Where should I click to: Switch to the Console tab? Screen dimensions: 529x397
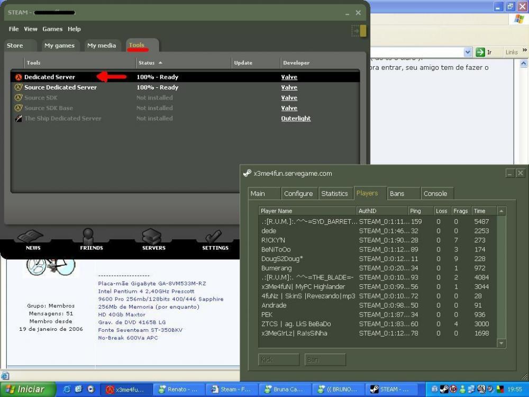click(435, 194)
